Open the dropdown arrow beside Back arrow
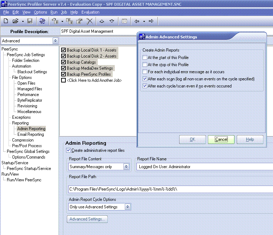 pos(144,21)
